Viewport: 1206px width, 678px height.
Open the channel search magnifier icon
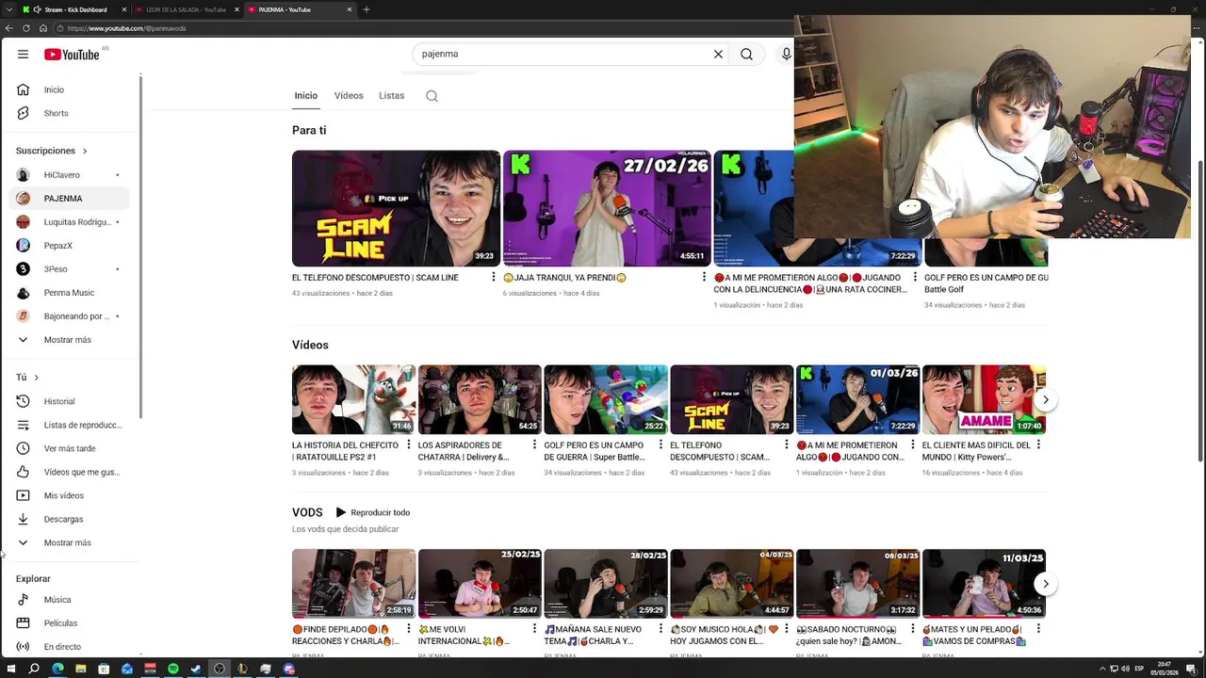(432, 96)
